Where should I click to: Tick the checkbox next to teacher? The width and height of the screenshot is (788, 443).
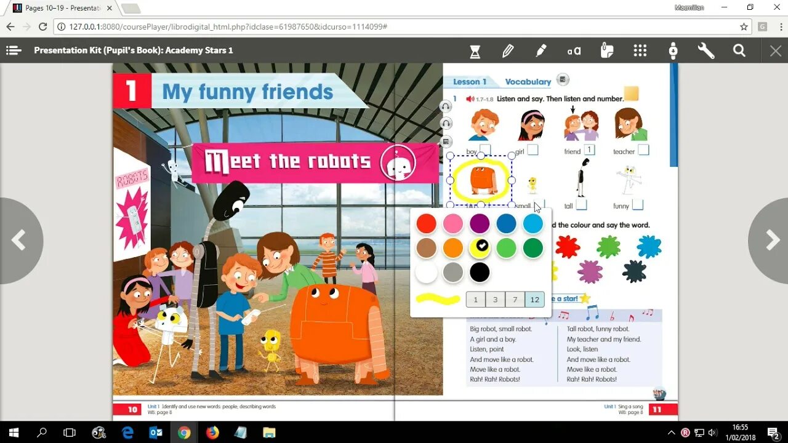[x=643, y=150]
